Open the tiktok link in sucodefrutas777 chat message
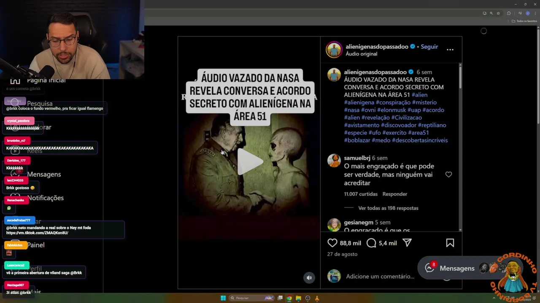The height and width of the screenshot is (303, 540). click(37, 233)
